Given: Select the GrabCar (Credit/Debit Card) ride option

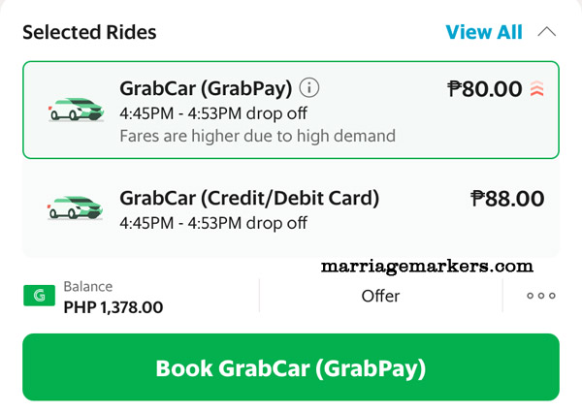Looking at the screenshot, I should click(x=291, y=208).
